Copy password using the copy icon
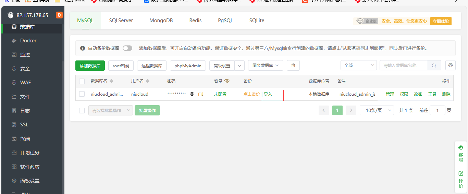This screenshot has height=194, width=468. 201,94
